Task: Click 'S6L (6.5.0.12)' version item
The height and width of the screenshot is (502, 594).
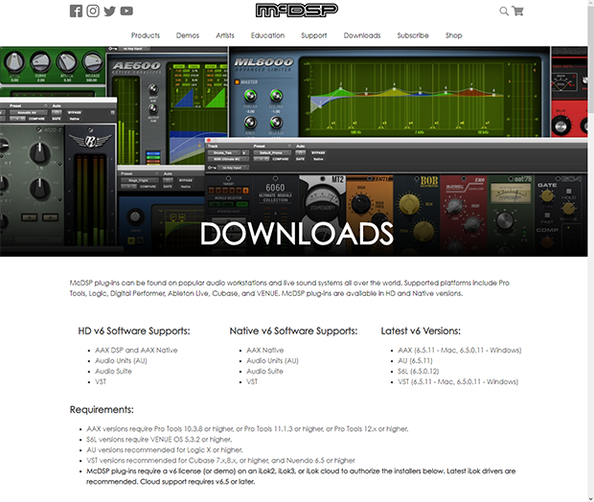Action: click(419, 372)
